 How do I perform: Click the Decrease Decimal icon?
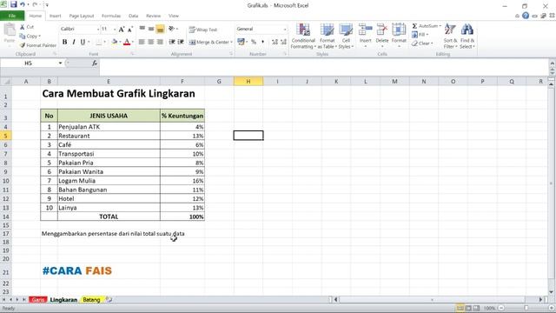point(283,42)
